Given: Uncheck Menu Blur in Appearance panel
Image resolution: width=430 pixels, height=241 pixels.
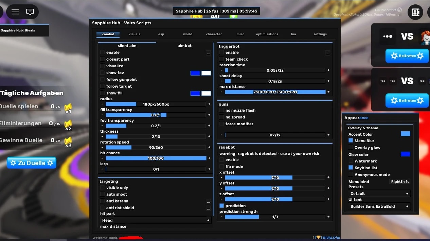Looking at the screenshot, I should click(x=351, y=140).
